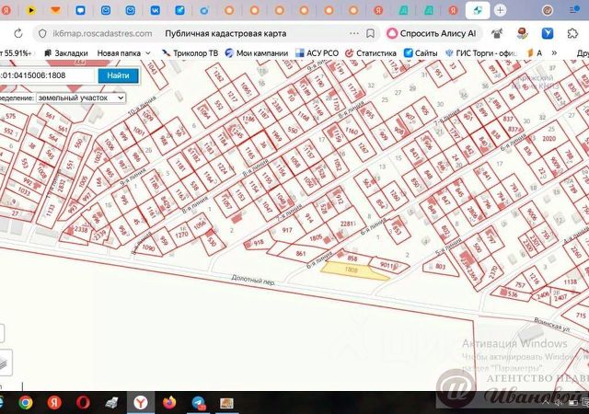Open the Сайты bookmark

coord(421,53)
